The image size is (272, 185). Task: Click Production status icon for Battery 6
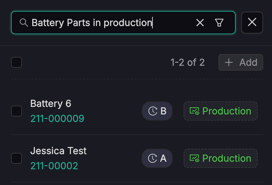(195, 111)
